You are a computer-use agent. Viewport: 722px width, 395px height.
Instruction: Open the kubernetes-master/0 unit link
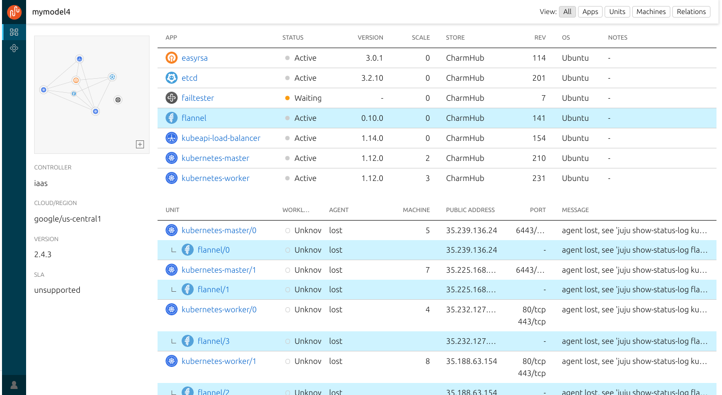pyautogui.click(x=219, y=230)
